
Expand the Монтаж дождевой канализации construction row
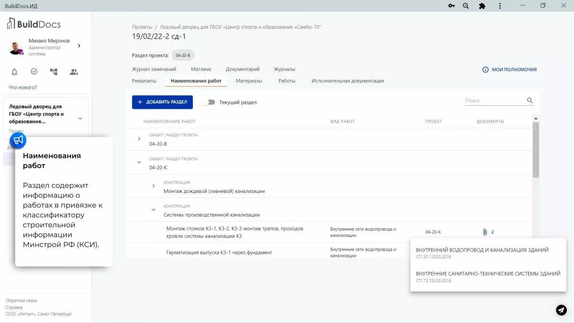(153, 186)
